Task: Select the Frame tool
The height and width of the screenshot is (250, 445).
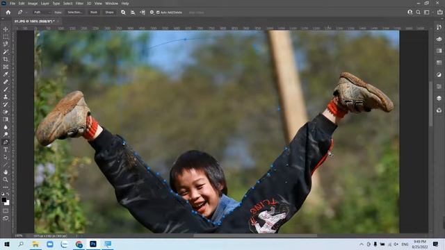Action: tap(6, 67)
